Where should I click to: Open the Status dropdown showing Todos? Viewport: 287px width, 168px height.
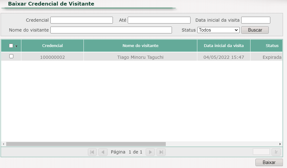click(218, 30)
